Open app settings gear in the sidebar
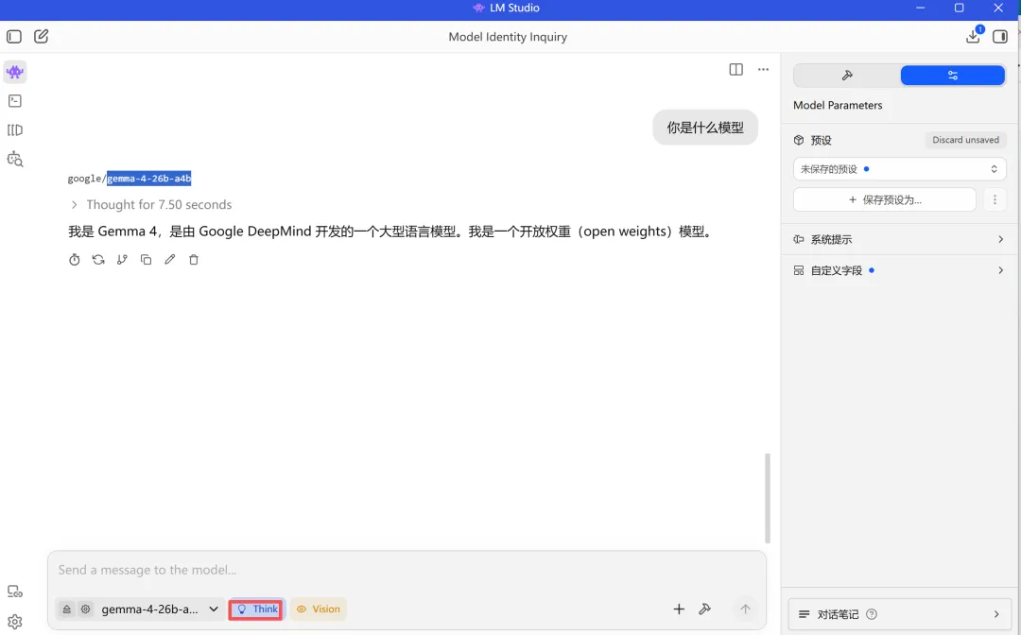The height and width of the screenshot is (635, 1021). tap(15, 622)
